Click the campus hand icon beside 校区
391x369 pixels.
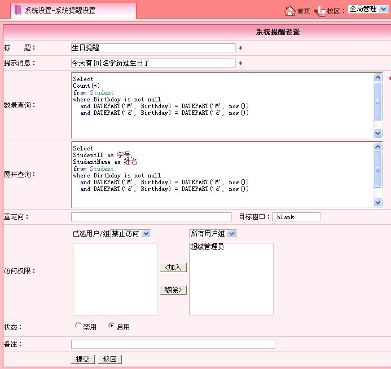point(320,10)
